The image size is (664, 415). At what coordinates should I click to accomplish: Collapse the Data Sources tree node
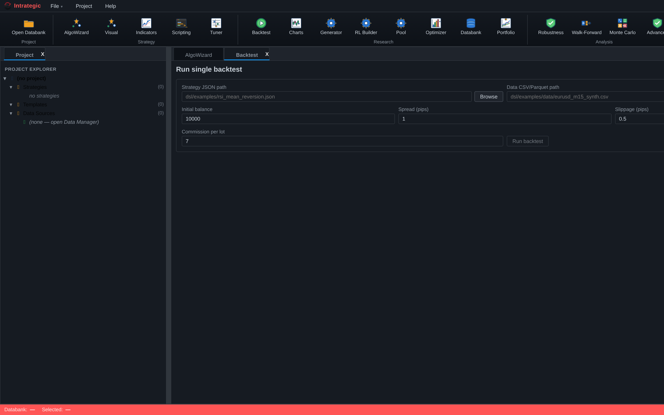coord(11,114)
